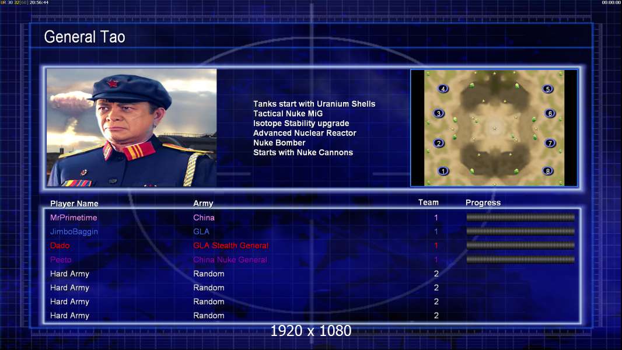Click start position marker 7 on map
This screenshot has height=350, width=622.
tap(550, 143)
